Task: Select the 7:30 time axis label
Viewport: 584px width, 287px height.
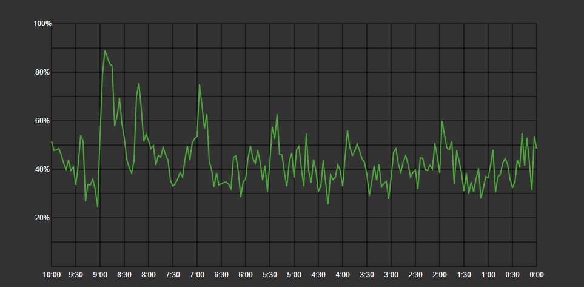Action: click(x=173, y=275)
